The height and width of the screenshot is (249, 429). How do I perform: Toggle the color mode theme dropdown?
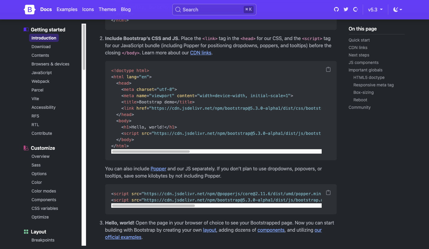[x=398, y=10]
